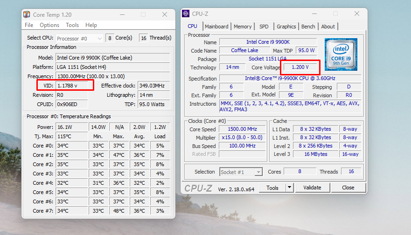
Task: Open the Socket #1 selection combo box
Action: (x=241, y=172)
